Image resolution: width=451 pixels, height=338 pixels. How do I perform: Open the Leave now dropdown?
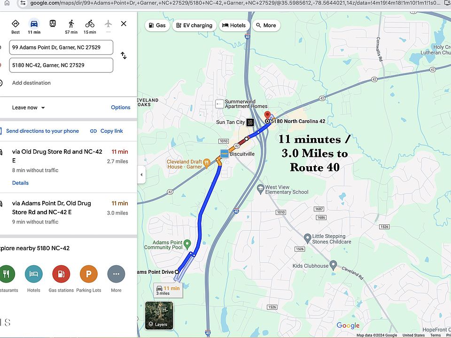pyautogui.click(x=28, y=108)
